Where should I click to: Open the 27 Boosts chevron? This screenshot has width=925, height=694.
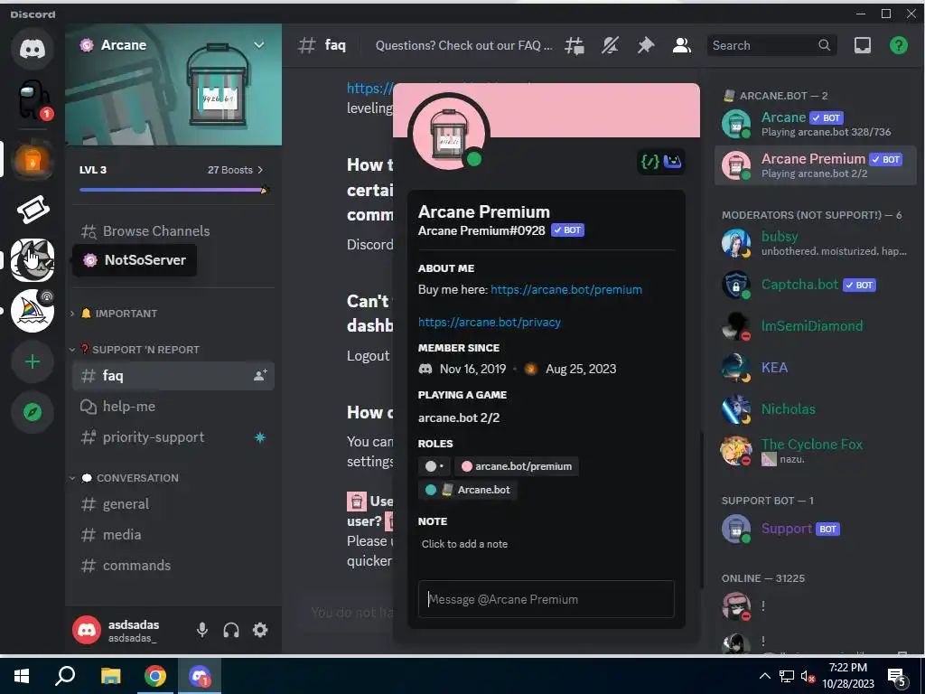[x=260, y=170]
